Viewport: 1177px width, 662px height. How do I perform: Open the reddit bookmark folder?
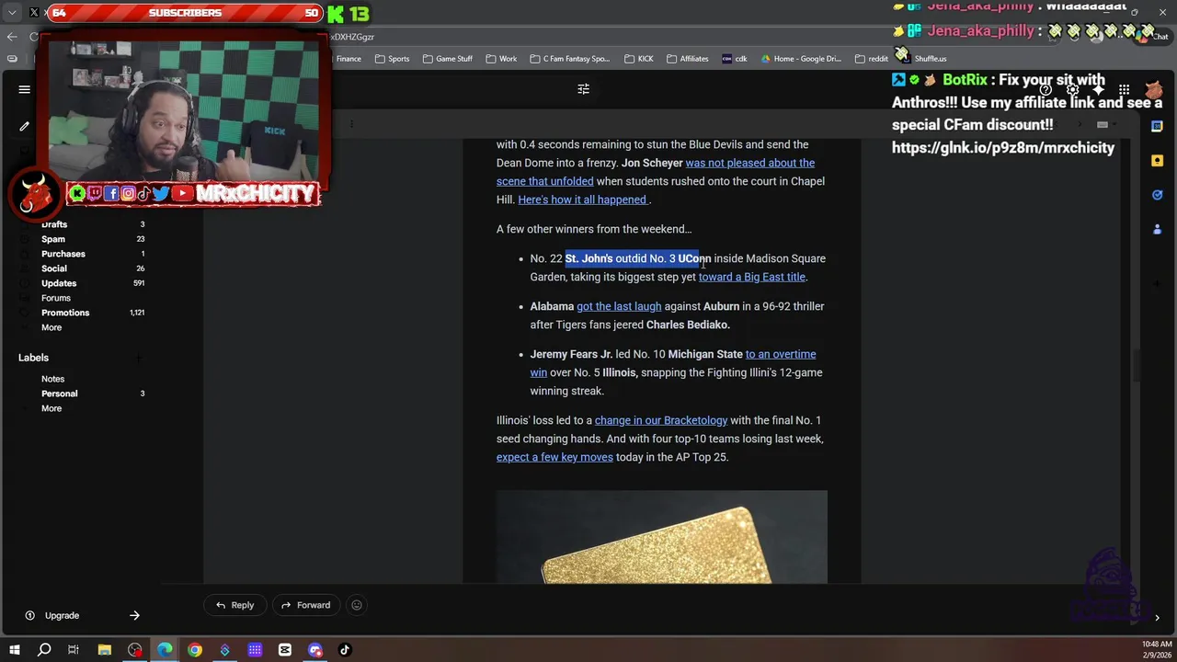coord(871,59)
